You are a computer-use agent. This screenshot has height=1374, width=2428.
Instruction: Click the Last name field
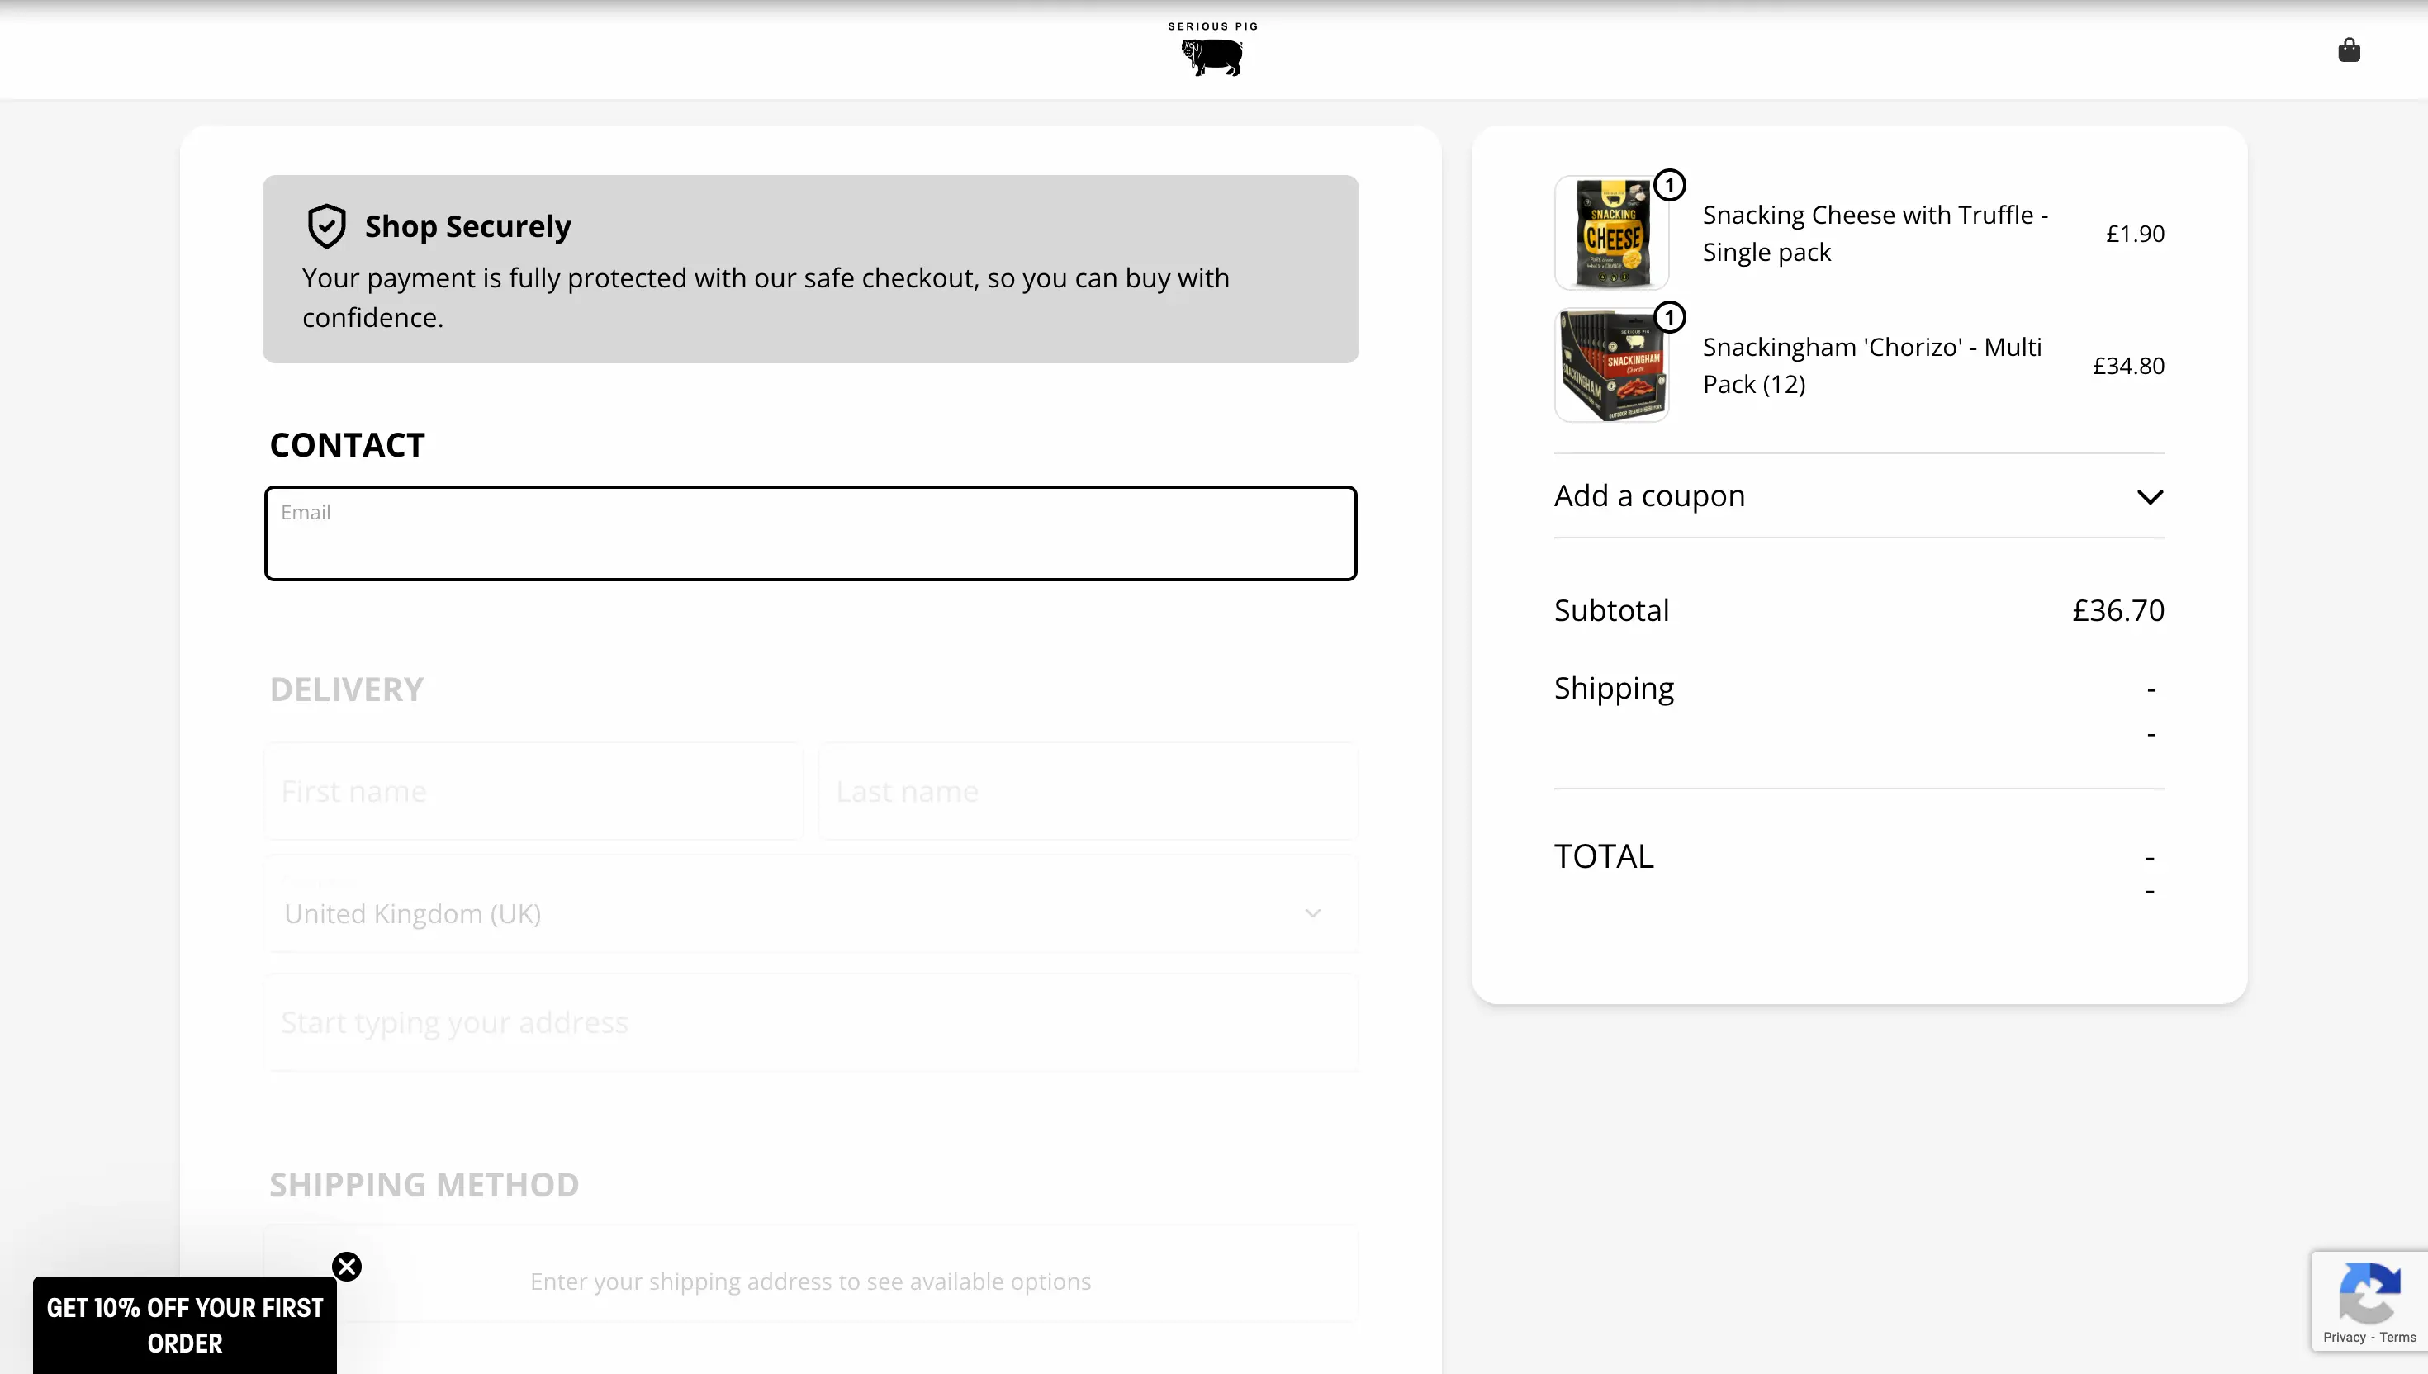(x=1088, y=791)
